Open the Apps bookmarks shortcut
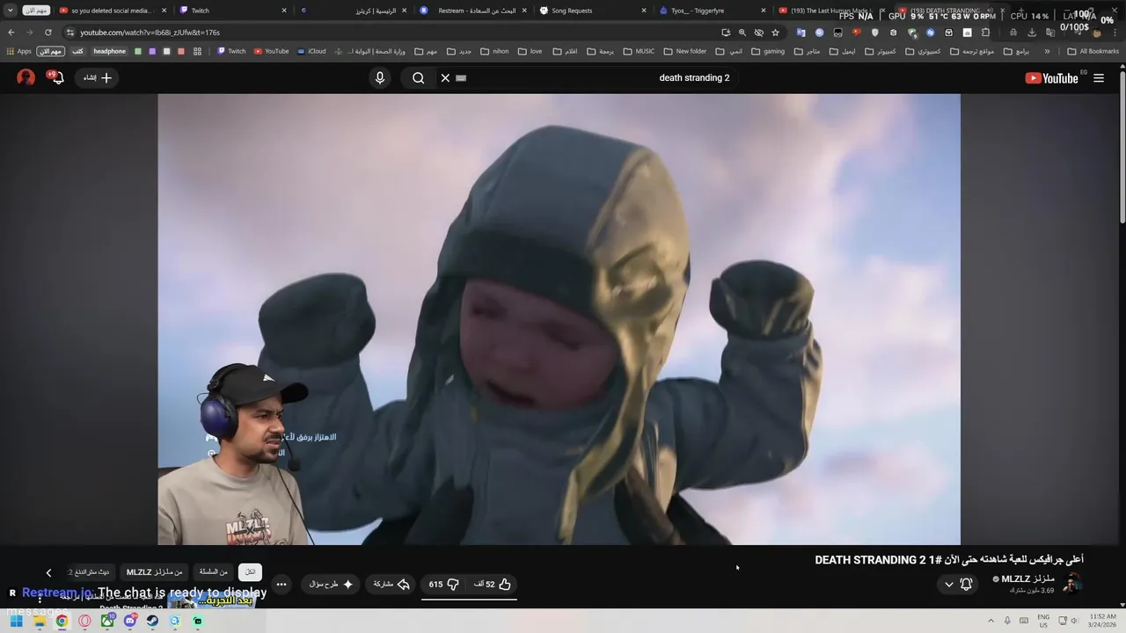This screenshot has width=1126, height=633. pos(18,52)
